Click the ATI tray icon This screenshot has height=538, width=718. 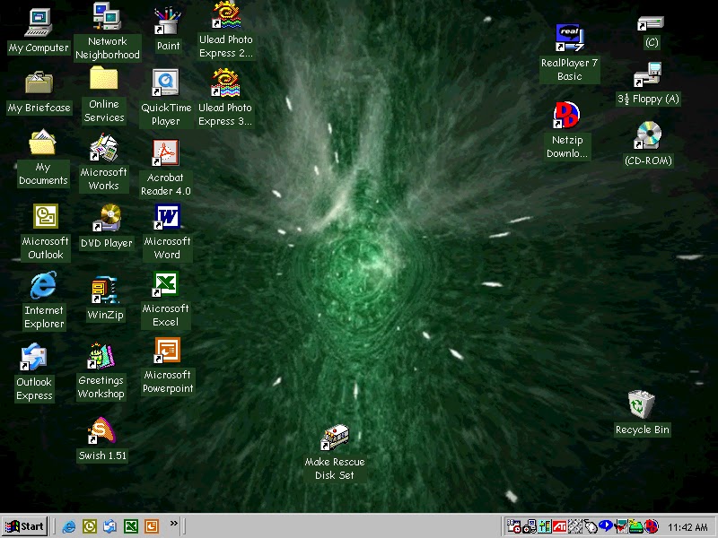pos(559,526)
